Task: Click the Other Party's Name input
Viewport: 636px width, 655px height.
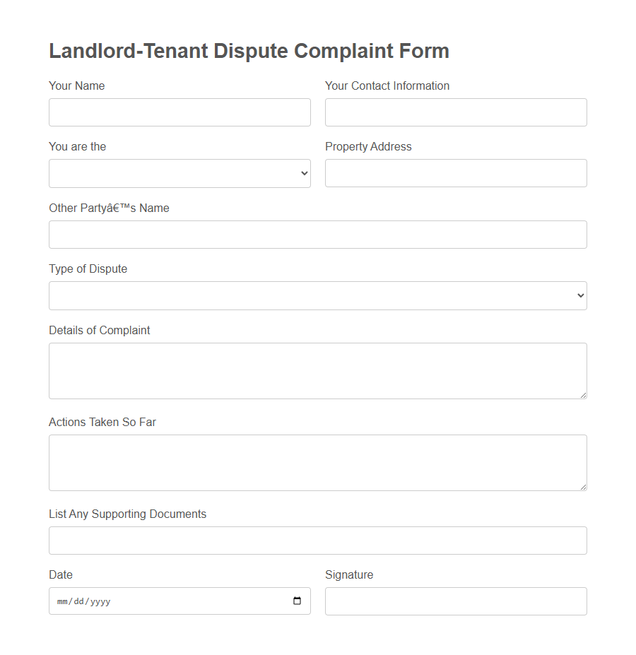Action: tap(317, 234)
